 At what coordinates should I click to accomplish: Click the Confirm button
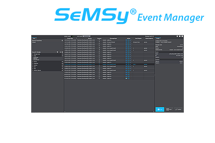tap(178, 109)
